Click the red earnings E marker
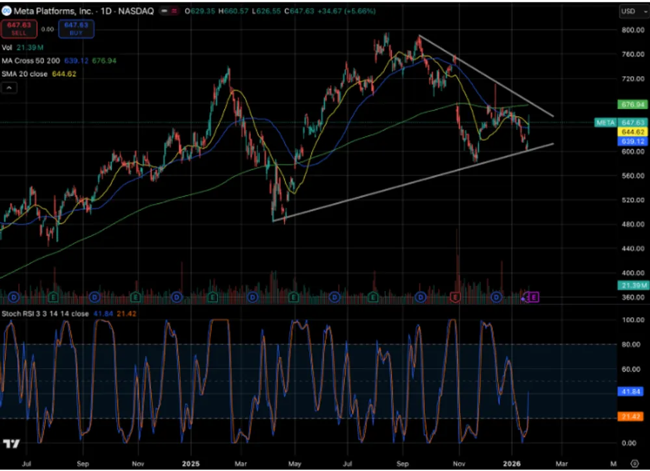This screenshot has width=650, height=471. click(x=455, y=297)
